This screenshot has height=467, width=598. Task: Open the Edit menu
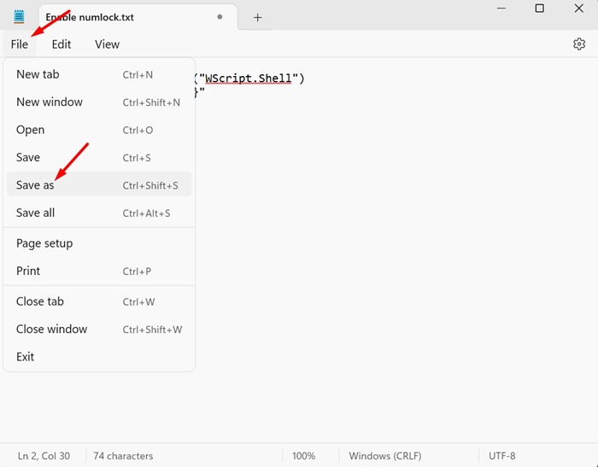62,44
